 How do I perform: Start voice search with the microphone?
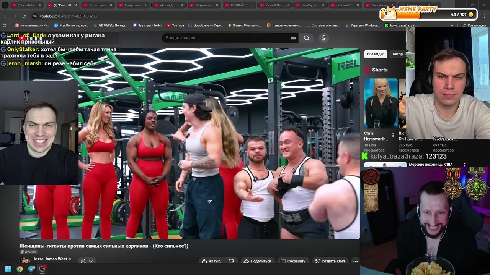pos(323,38)
